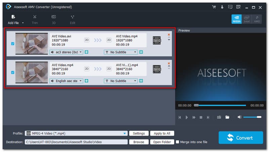Enable Merge into one file
269x152 pixels.
(178, 142)
